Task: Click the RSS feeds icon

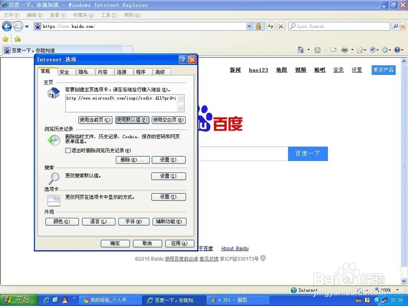Action: click(x=317, y=50)
